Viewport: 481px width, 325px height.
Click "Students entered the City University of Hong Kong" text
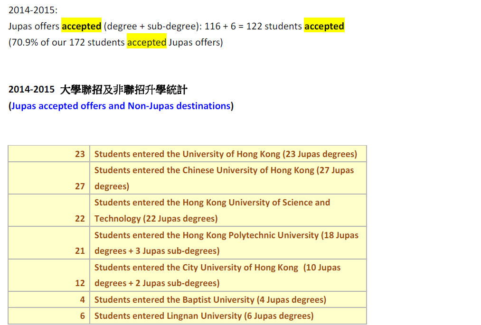[196, 268]
